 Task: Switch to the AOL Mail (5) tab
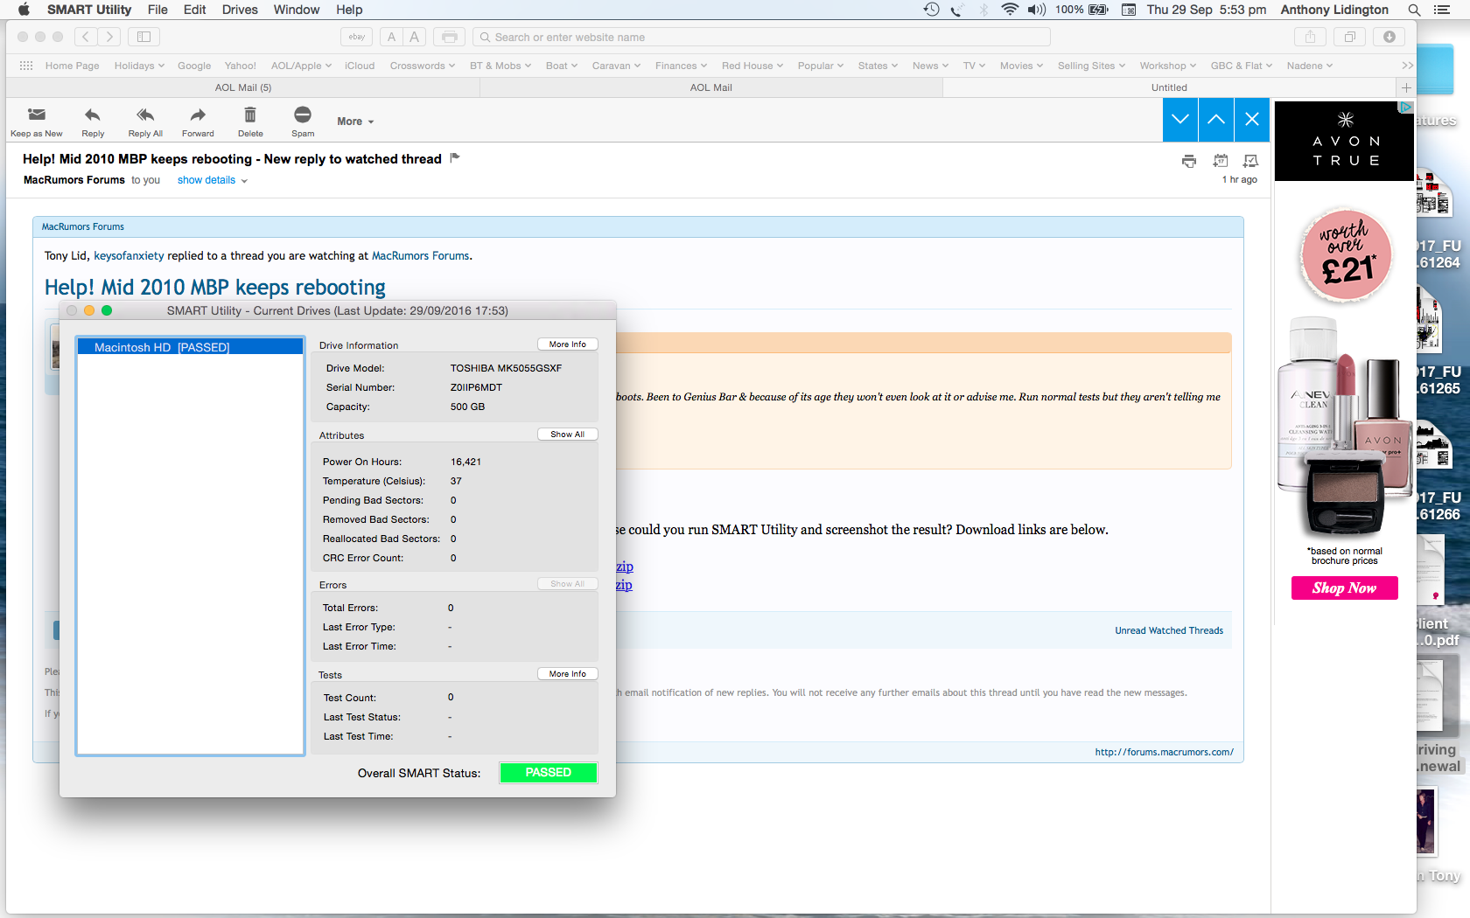pos(243,87)
